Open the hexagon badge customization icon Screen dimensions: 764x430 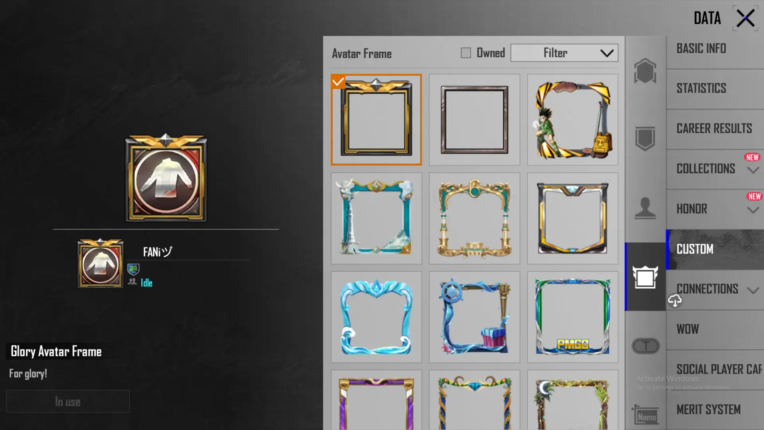click(x=645, y=71)
